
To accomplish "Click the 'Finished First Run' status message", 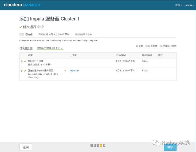I will [x=58, y=41].
